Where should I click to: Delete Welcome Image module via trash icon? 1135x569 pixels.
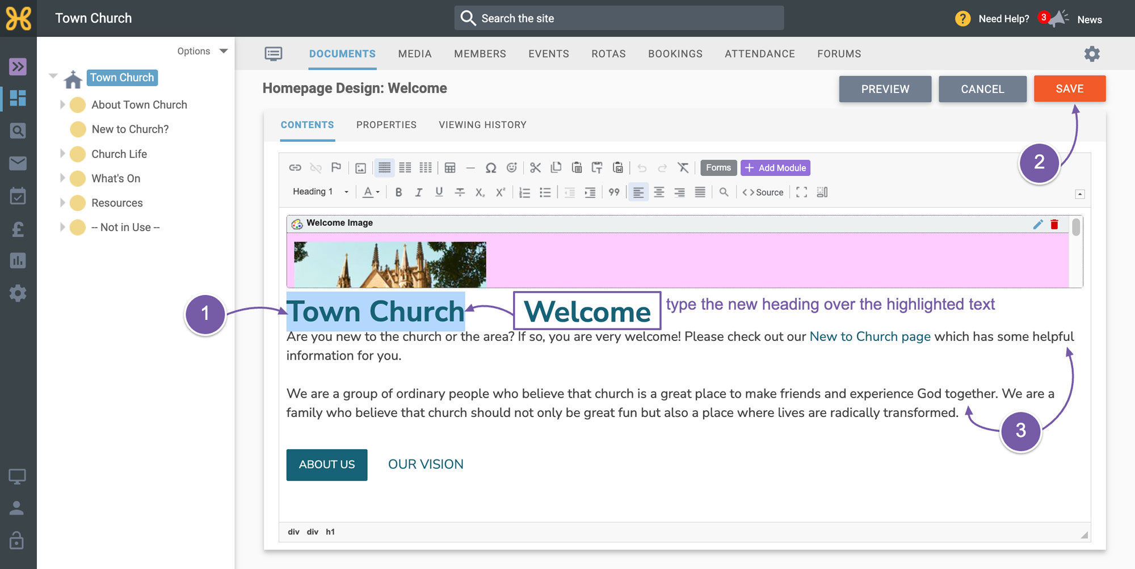coord(1054,224)
